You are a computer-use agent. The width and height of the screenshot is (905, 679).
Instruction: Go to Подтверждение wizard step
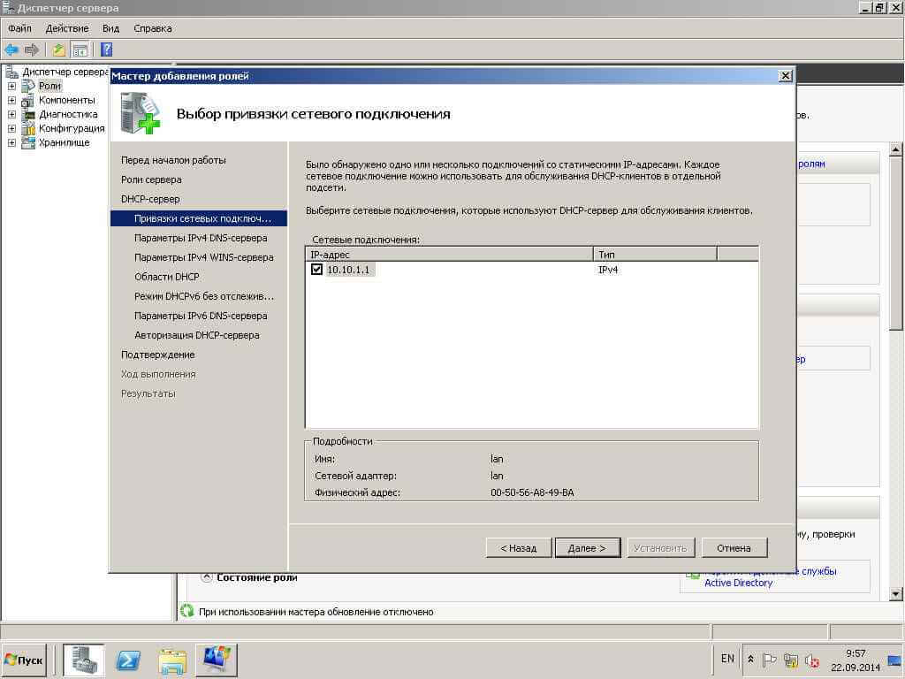click(157, 355)
